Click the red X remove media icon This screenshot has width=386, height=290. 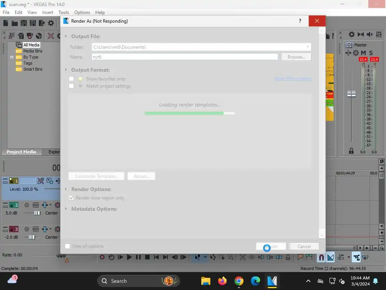tap(51, 36)
